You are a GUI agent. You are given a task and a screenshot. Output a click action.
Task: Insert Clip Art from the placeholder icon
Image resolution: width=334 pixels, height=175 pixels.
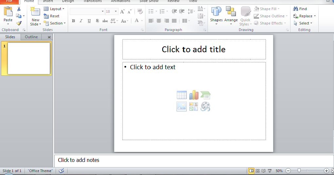[x=194, y=106]
